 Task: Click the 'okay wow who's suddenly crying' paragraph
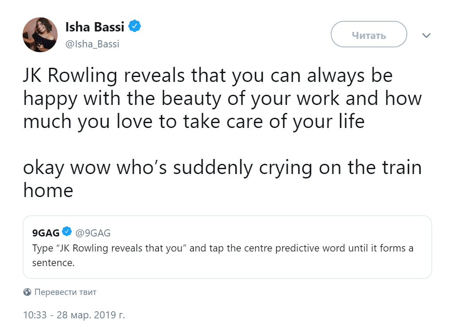223,178
